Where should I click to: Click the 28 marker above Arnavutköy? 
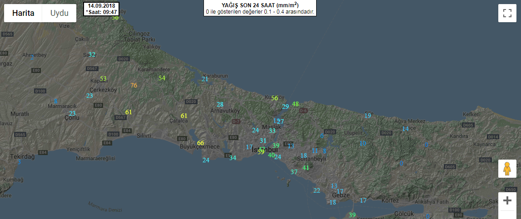tap(220, 105)
